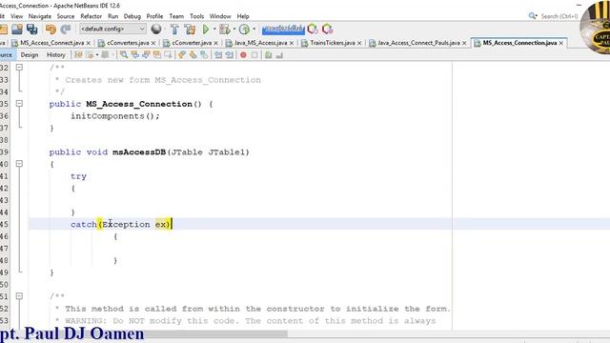Image resolution: width=610 pixels, height=343 pixels.
Task: Switch to the History view
Action: tap(56, 55)
